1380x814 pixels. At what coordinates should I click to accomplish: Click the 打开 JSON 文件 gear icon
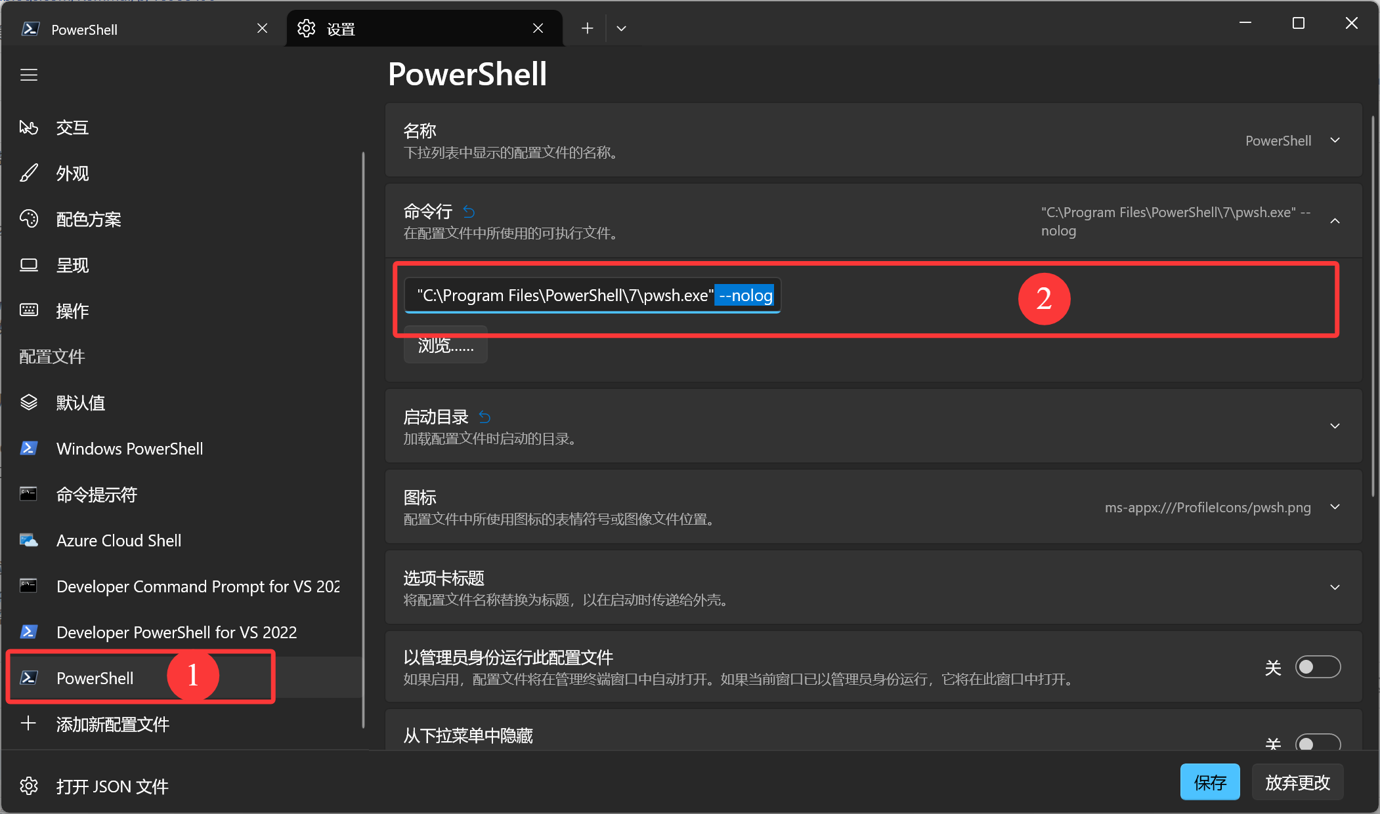[x=29, y=786]
